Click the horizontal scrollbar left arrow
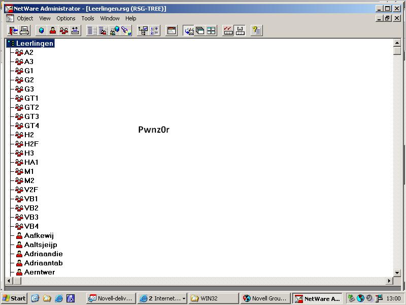Viewport: 406px width, 305px height. point(9,281)
